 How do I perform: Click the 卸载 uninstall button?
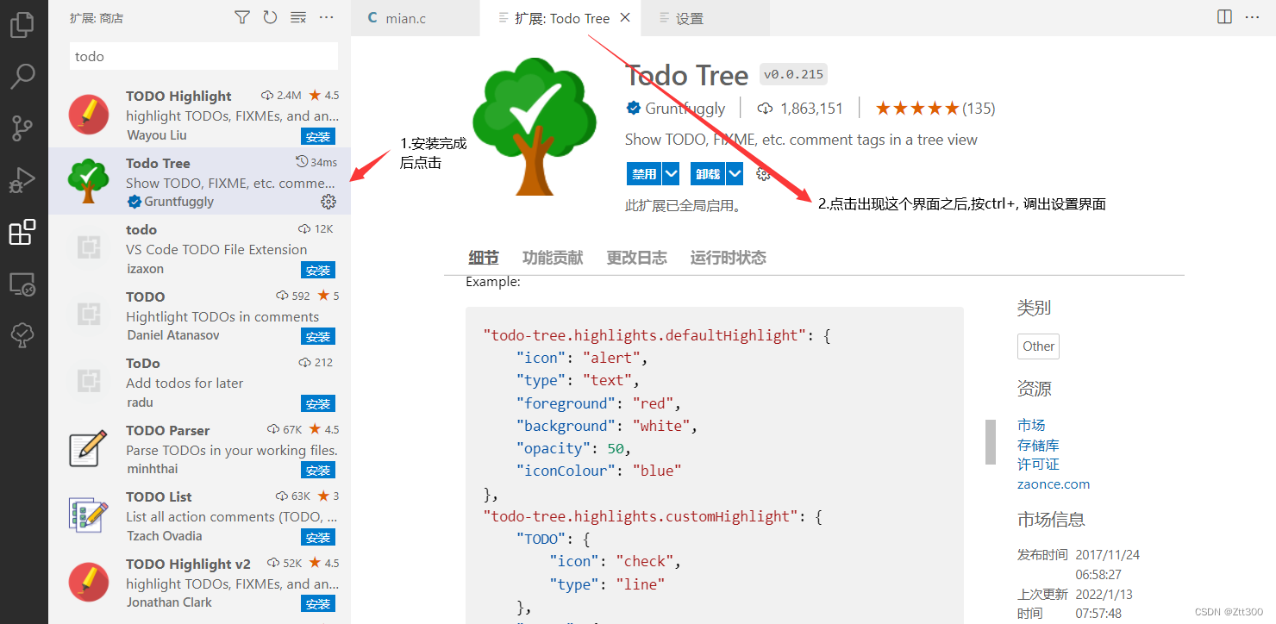click(708, 174)
